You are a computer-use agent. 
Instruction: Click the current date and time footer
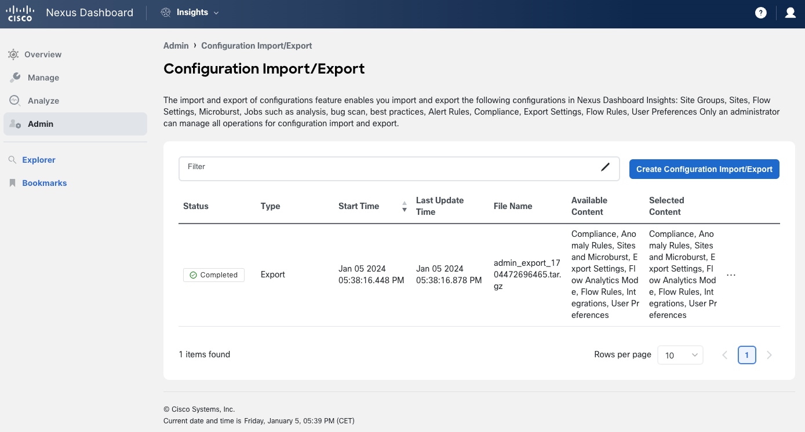click(259, 421)
